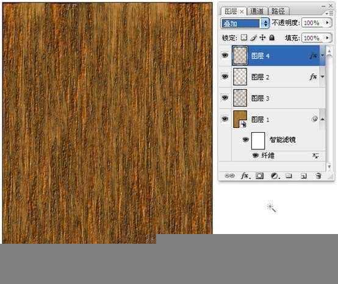Viewport: 338px width, 284px height.
Task: Toggle lock image pixels brush icon
Action: click(253, 38)
